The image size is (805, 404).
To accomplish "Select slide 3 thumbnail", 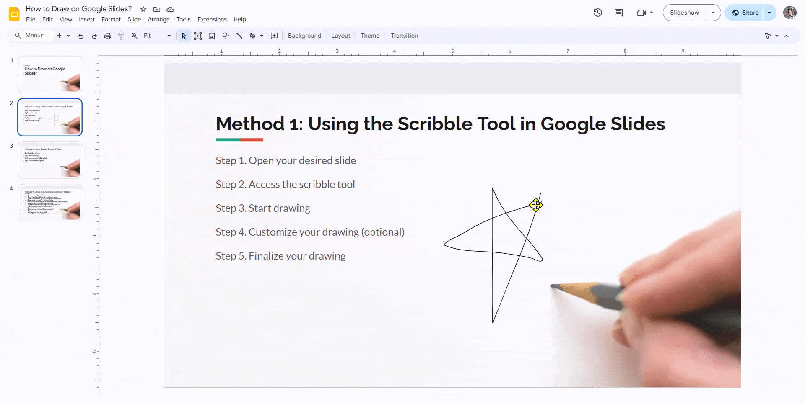I will [49, 160].
